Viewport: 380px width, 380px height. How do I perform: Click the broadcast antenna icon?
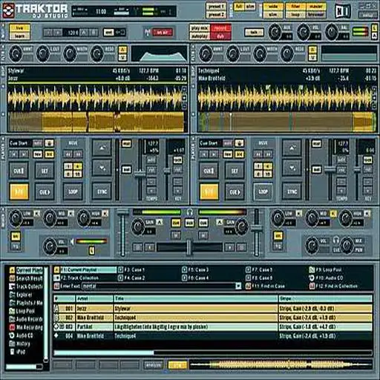pos(148,32)
